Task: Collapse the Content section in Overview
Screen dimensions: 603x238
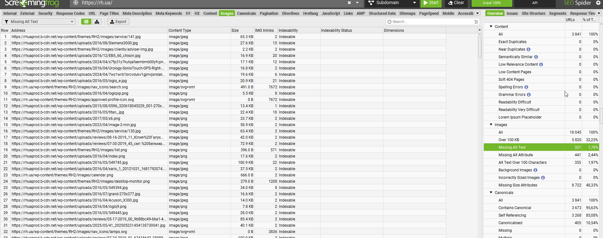Action: pyautogui.click(x=491, y=27)
